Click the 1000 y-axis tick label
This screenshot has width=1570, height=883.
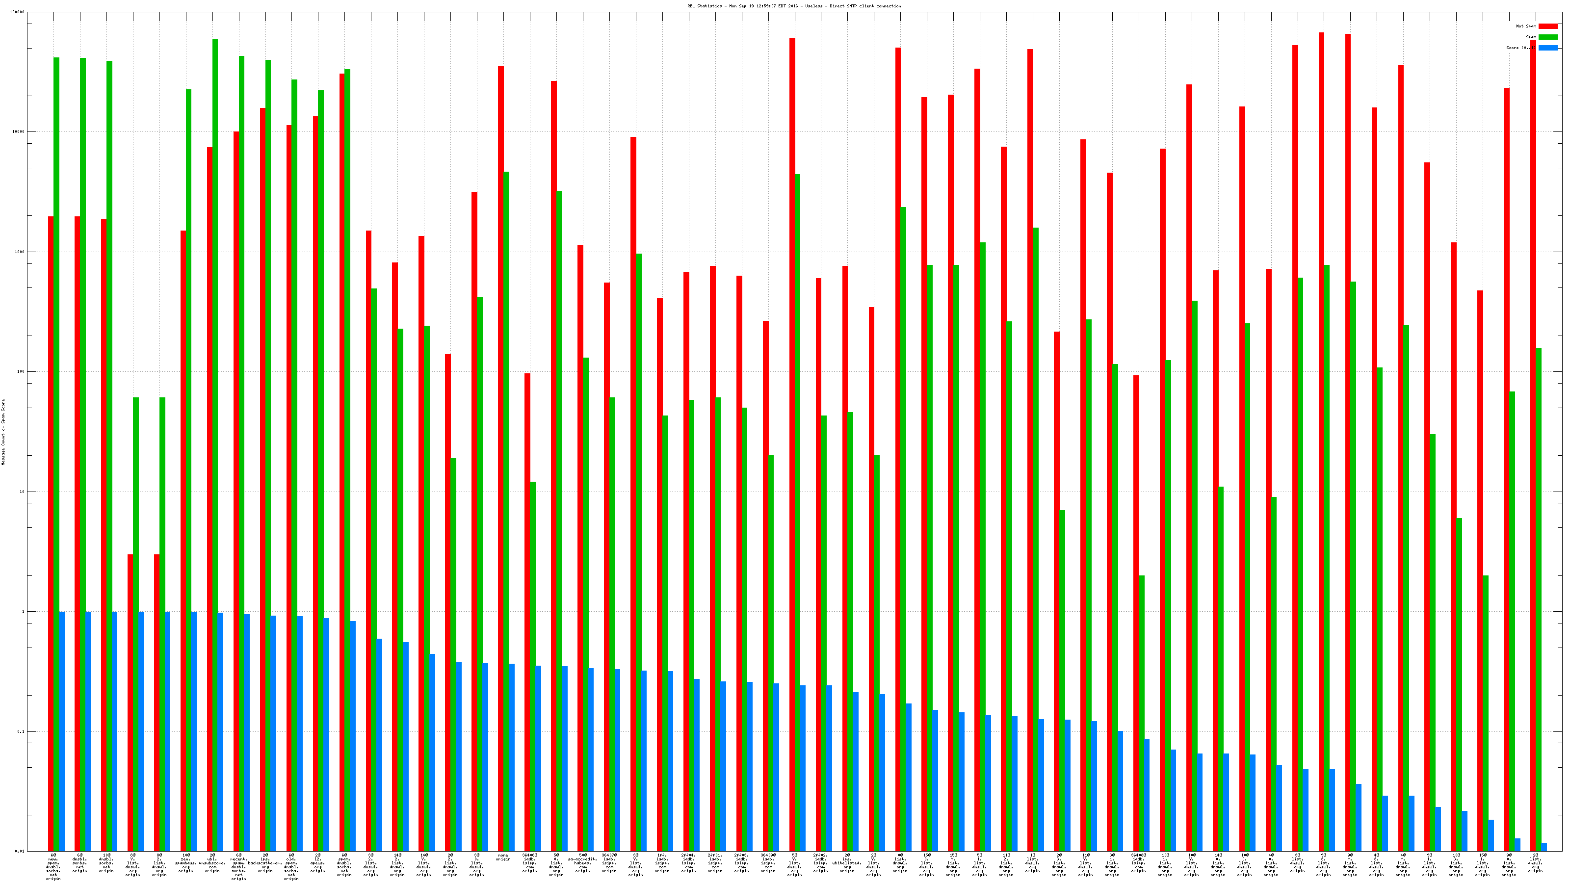(20, 252)
